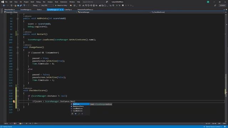
Task: Click the error count indicator
Action: pyautogui.click(x=16, y=124)
